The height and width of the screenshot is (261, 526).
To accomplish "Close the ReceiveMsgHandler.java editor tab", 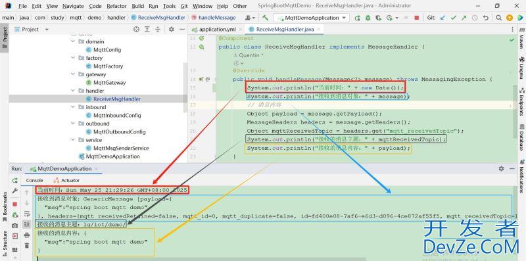I will coord(319,30).
